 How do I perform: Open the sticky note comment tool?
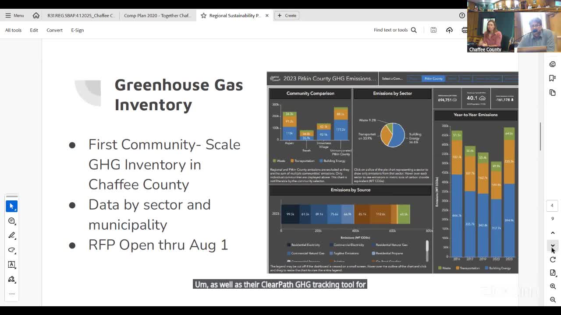click(x=12, y=221)
